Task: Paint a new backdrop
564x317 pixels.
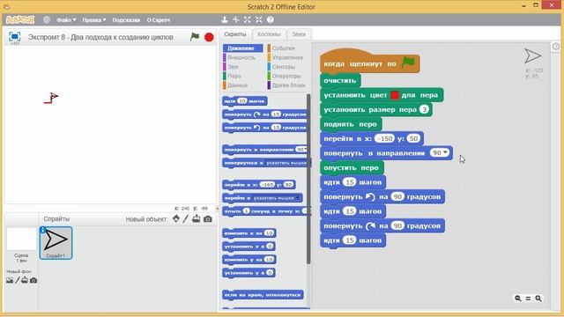Action: tap(17, 280)
